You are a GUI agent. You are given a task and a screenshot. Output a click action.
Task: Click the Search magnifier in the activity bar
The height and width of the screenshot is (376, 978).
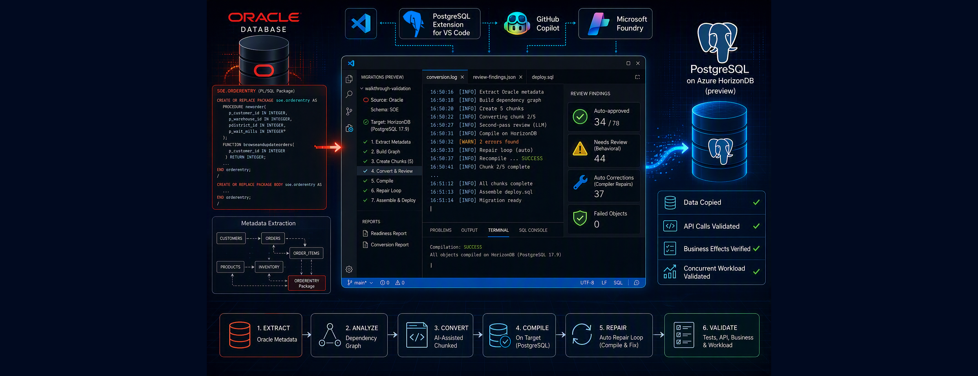[x=349, y=94]
